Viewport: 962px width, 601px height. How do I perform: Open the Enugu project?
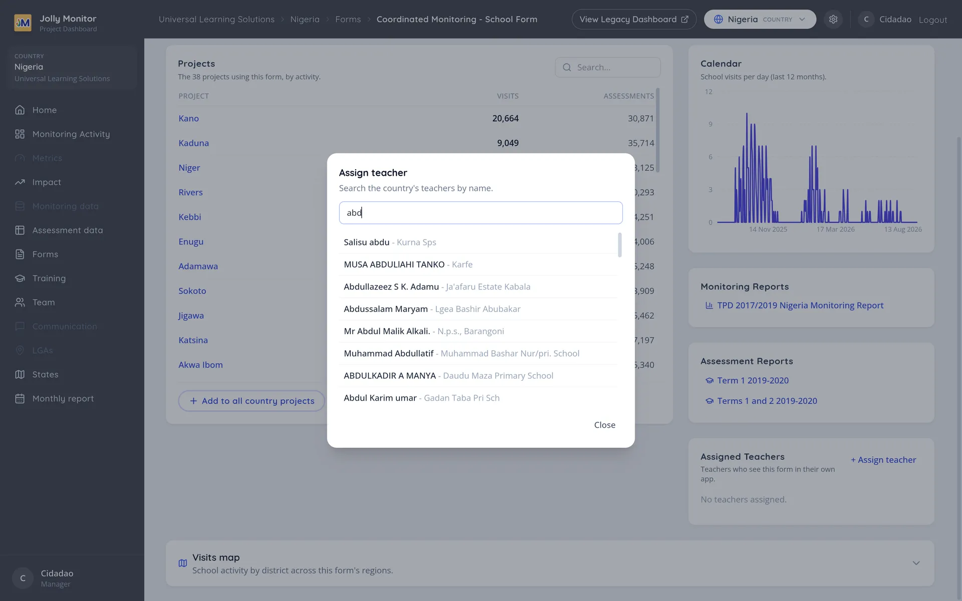(191, 242)
